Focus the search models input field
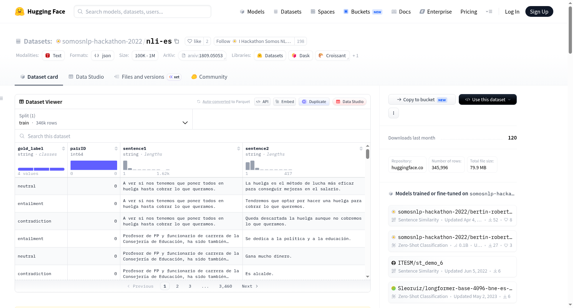Screen dimensions: 573x308 pyautogui.click(x=143, y=11)
